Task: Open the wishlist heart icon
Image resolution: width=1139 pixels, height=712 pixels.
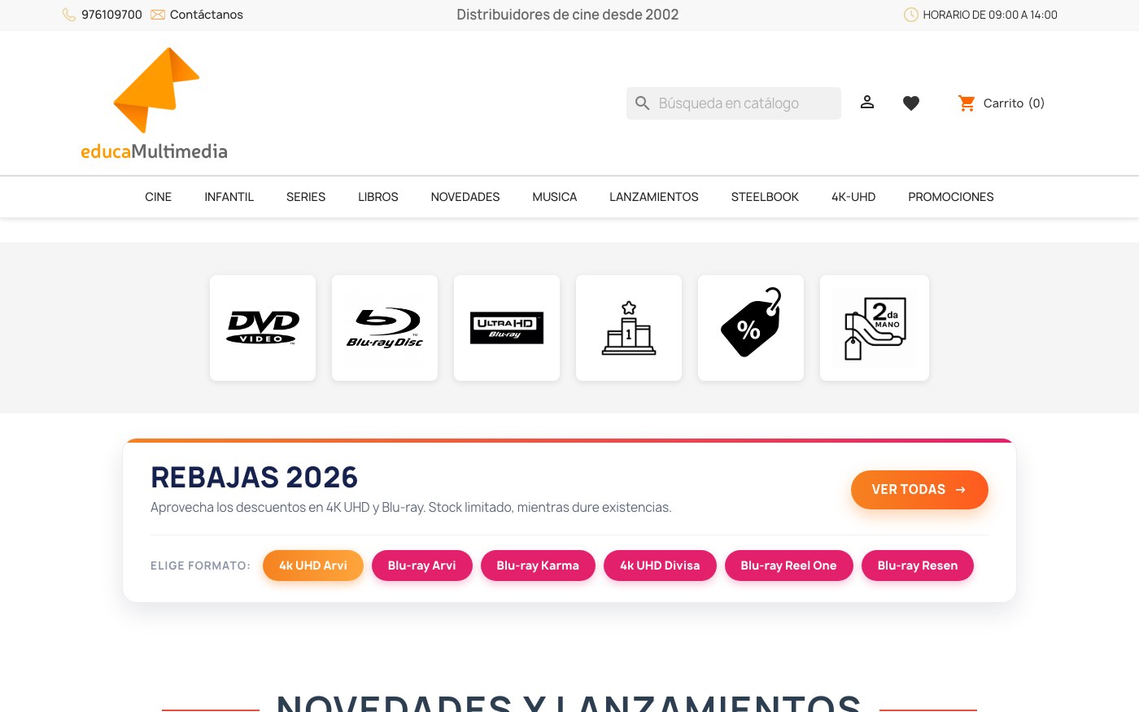Action: tap(911, 103)
